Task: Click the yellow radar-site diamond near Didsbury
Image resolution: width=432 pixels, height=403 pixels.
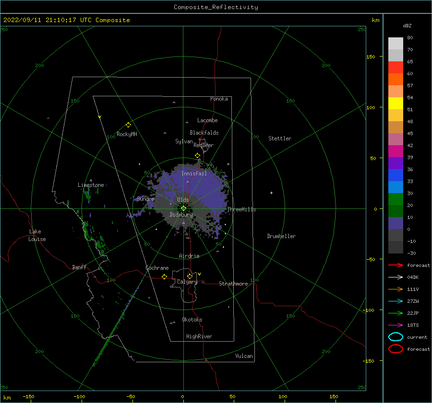Action: point(183,208)
